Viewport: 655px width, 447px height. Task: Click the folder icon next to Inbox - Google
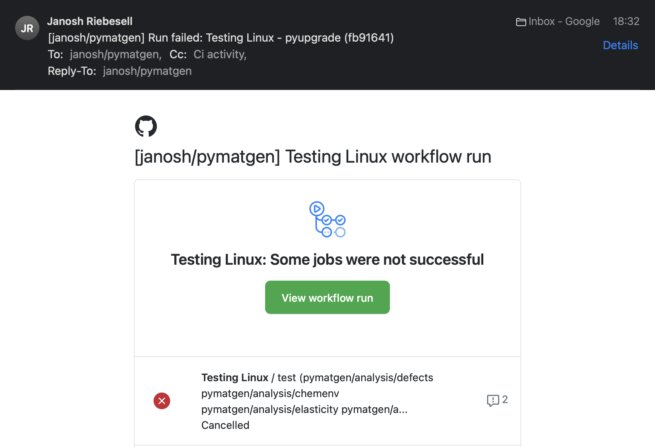[521, 22]
